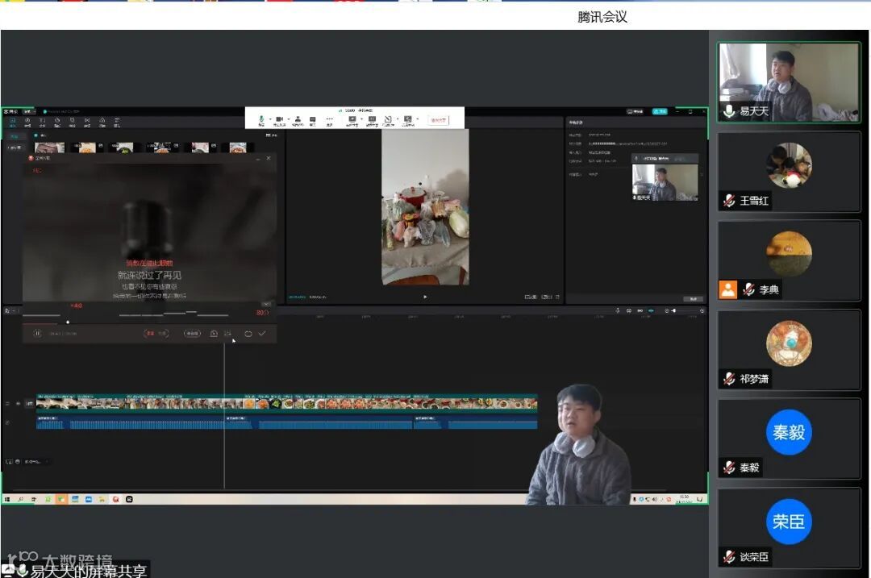The image size is (871, 578).
Task: Toggle visibility of the video track
Action: click(x=18, y=404)
